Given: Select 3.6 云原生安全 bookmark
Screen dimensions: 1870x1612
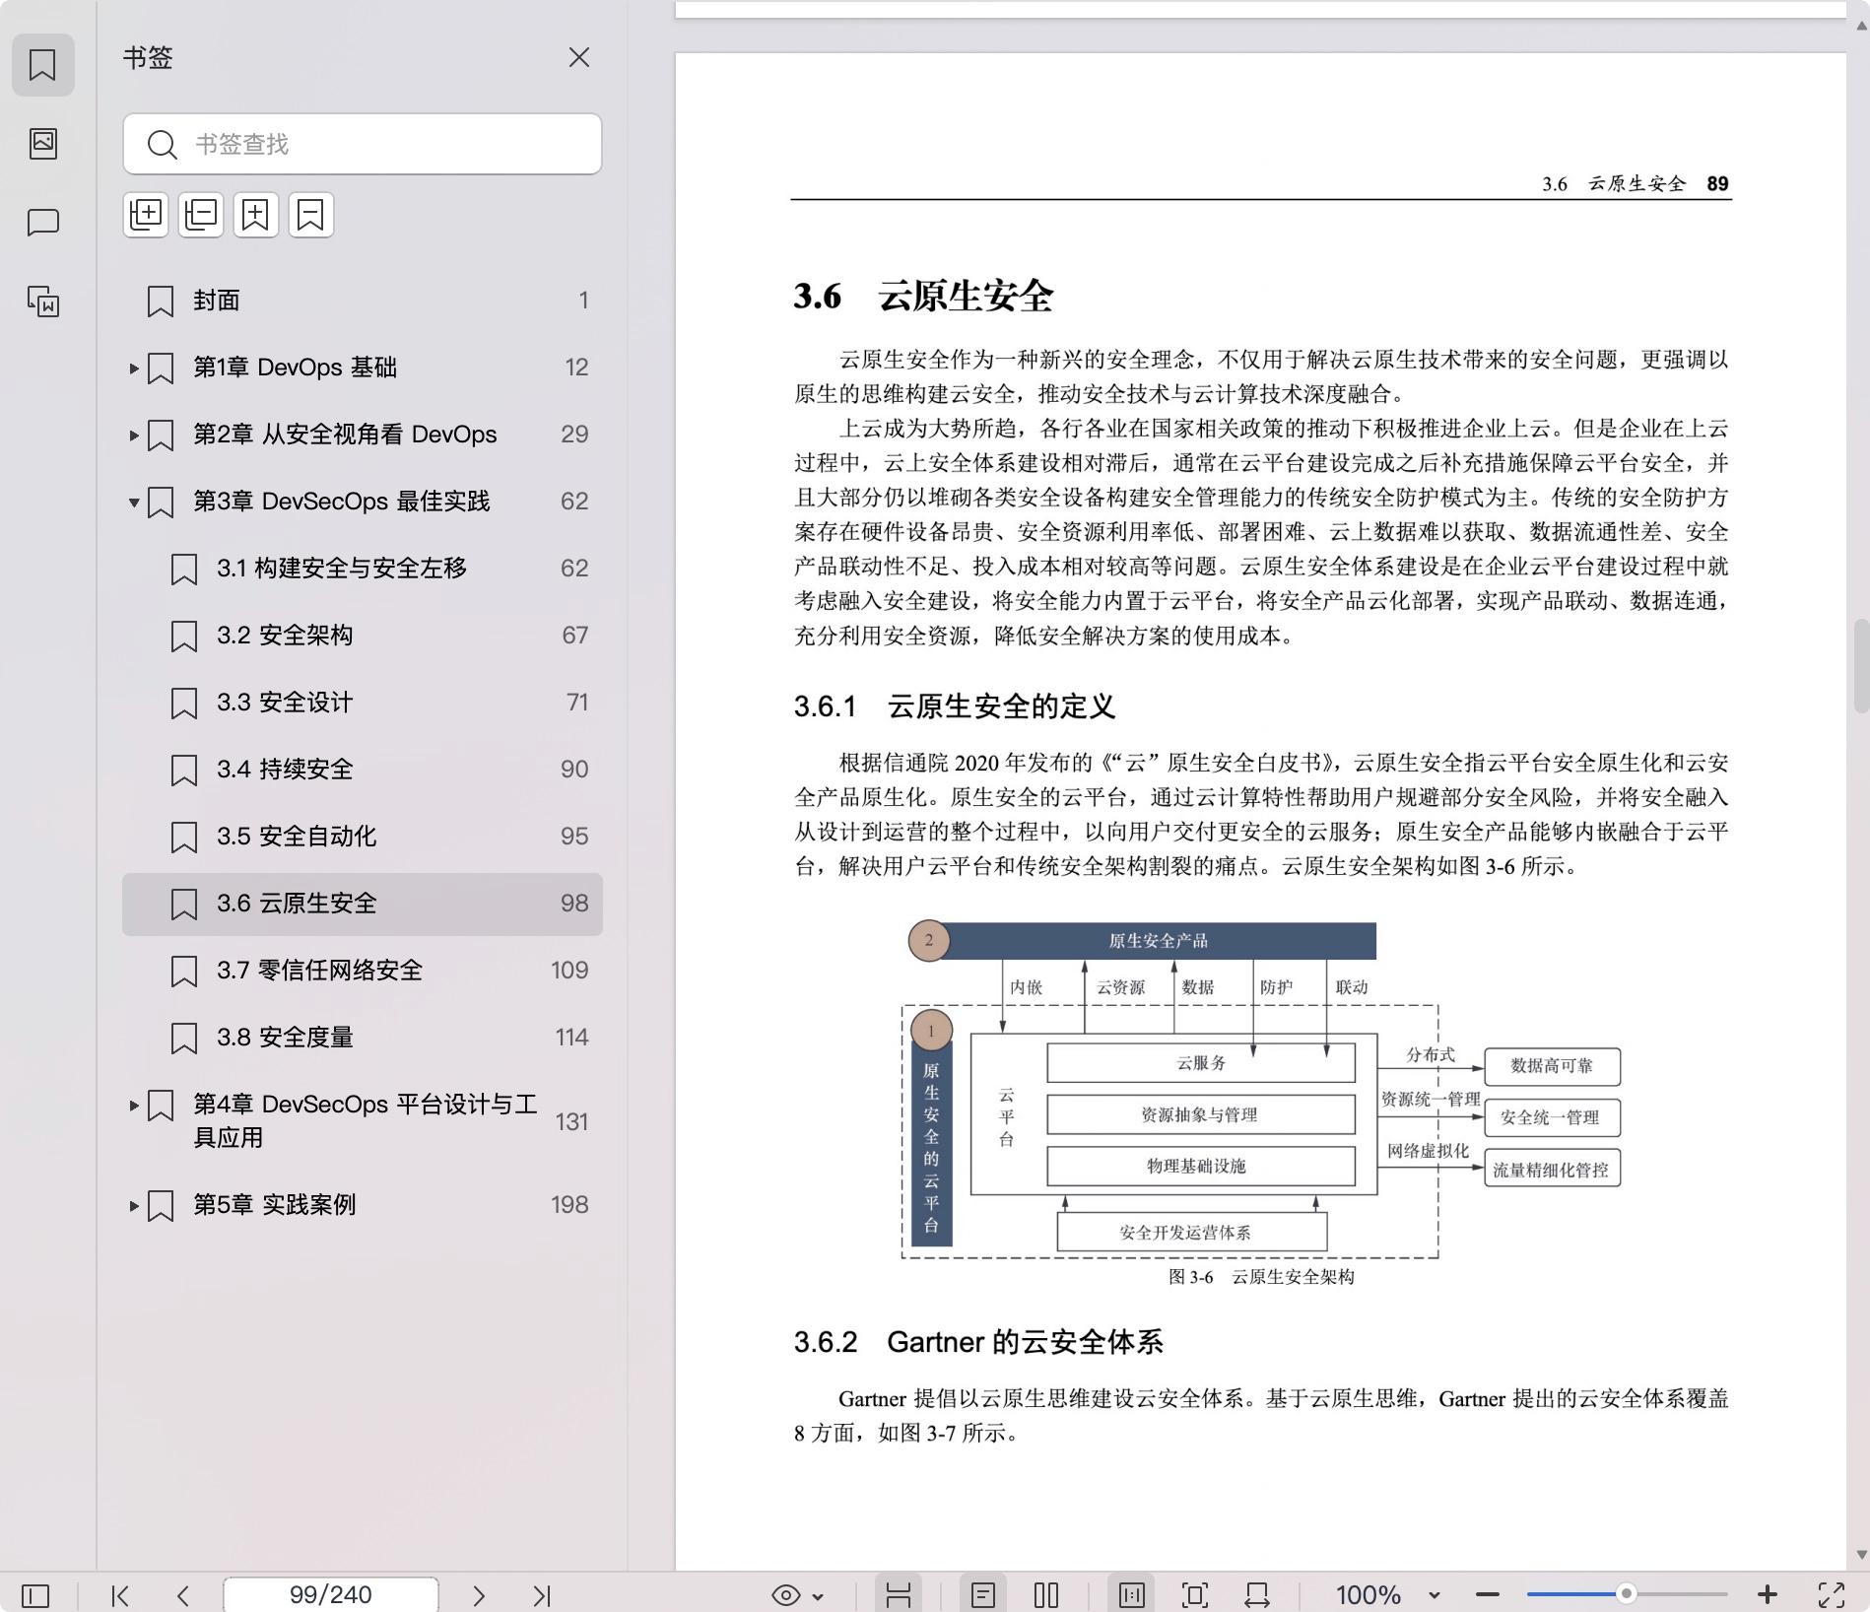Looking at the screenshot, I should pos(363,904).
